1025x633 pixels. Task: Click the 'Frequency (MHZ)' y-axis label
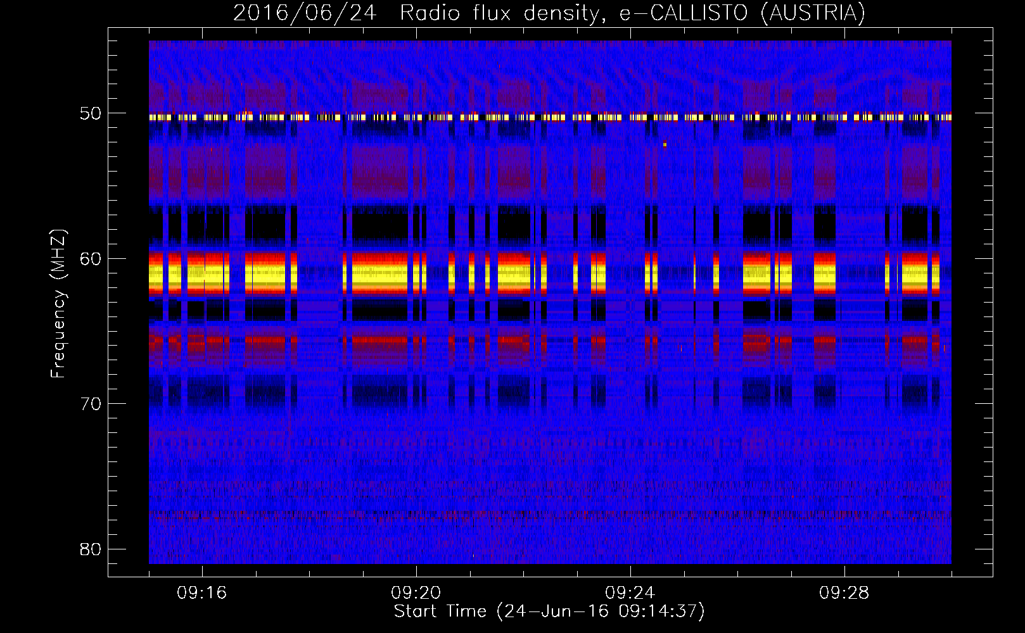(x=58, y=304)
